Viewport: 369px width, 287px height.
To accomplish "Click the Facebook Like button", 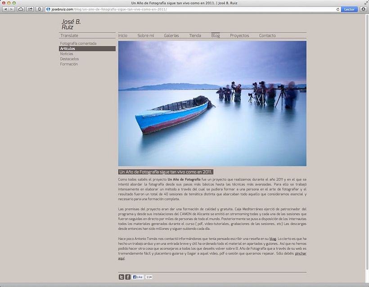I will [x=137, y=277].
